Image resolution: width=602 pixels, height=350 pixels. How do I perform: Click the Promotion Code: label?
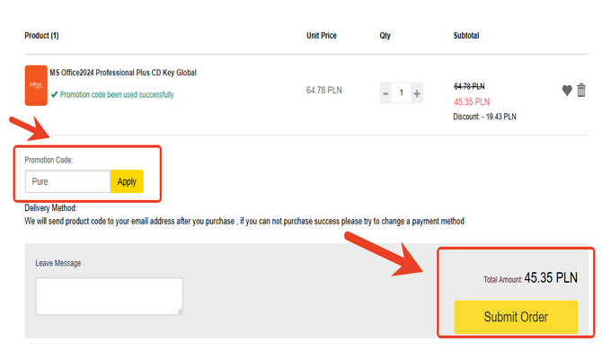(x=49, y=160)
